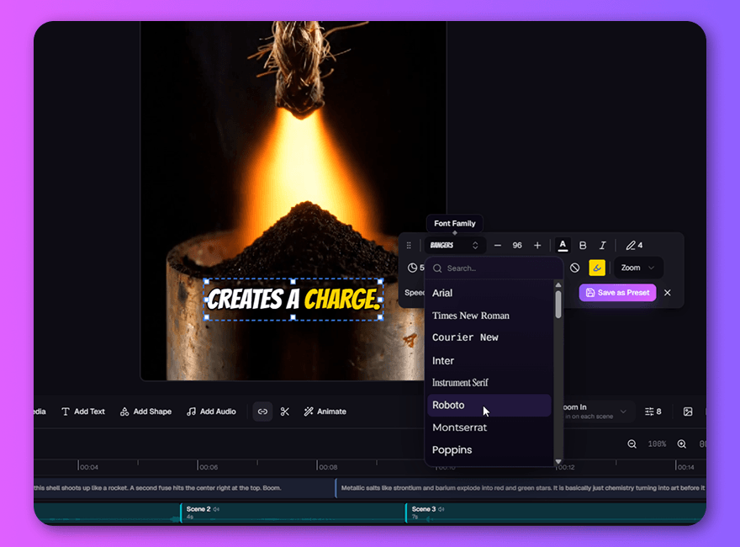The image size is (740, 547).
Task: Mute Scene 2 via speaker icon
Action: (216, 509)
